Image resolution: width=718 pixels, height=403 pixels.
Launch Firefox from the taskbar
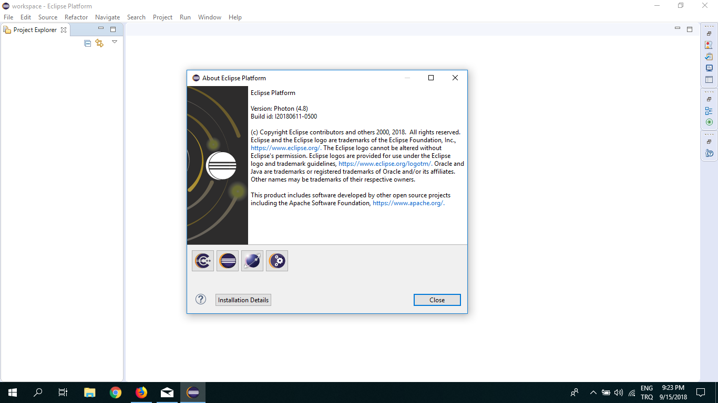141,393
